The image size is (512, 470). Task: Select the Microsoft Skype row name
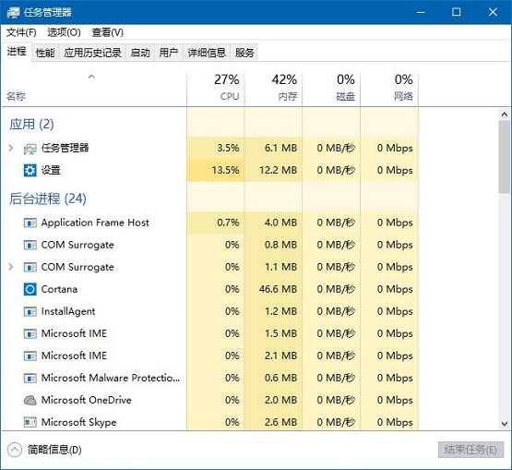[78, 422]
